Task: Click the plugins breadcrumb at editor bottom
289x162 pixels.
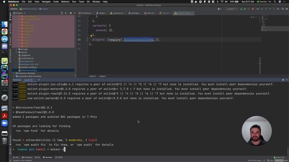Action: pyautogui.click(x=103, y=76)
